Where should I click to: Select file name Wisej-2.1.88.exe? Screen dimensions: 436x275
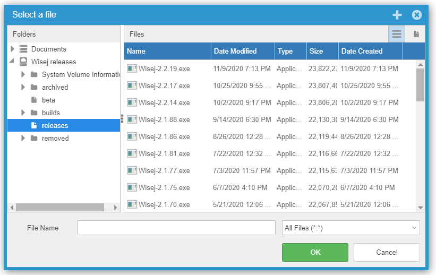click(x=164, y=119)
